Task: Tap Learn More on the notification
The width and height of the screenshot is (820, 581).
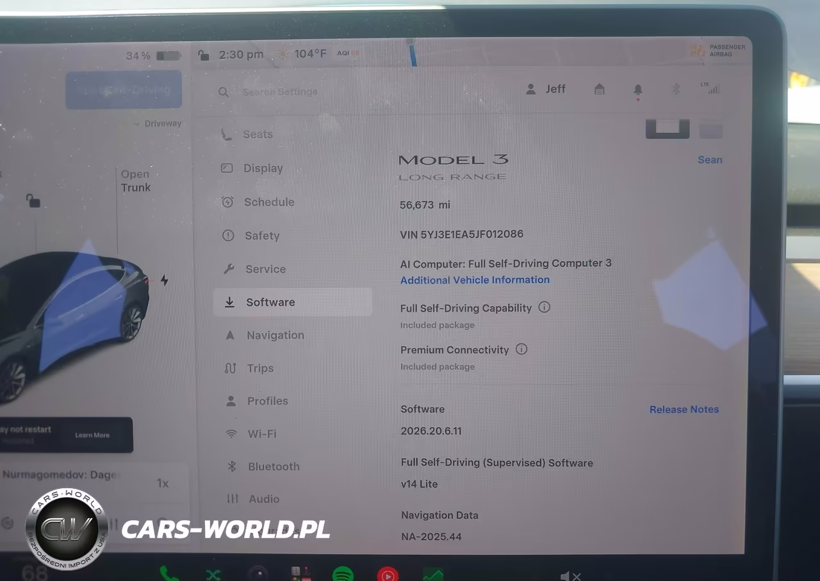Action: [92, 435]
